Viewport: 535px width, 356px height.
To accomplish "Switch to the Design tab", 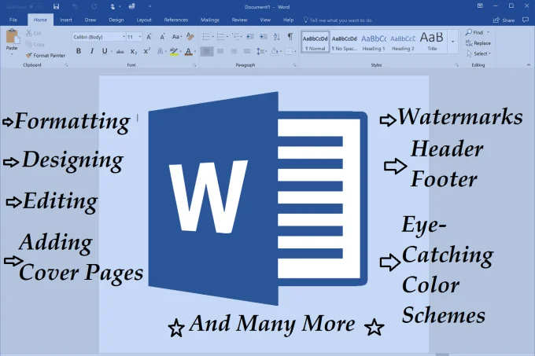I will point(116,20).
